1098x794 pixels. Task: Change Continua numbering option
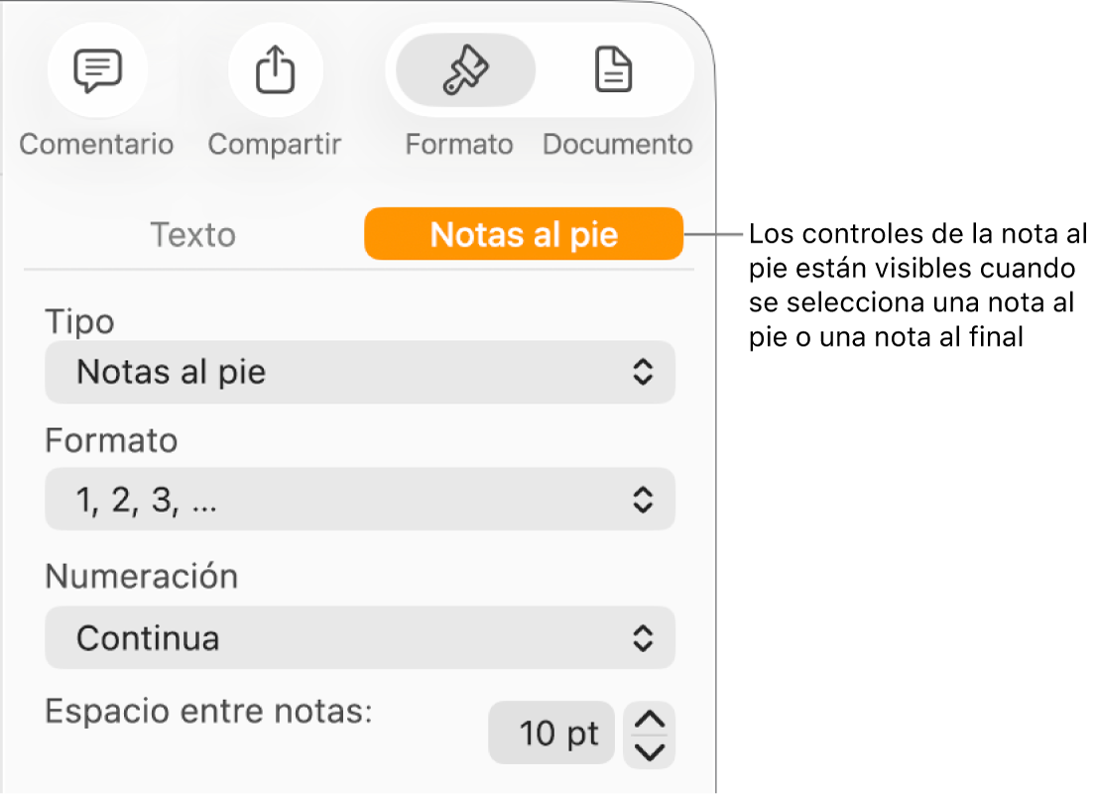point(360,638)
